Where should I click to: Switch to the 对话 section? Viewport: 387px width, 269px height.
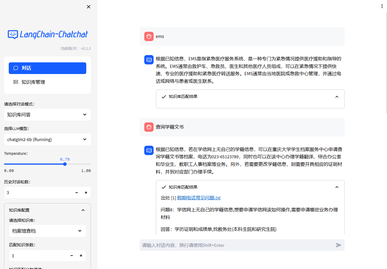[48, 68]
